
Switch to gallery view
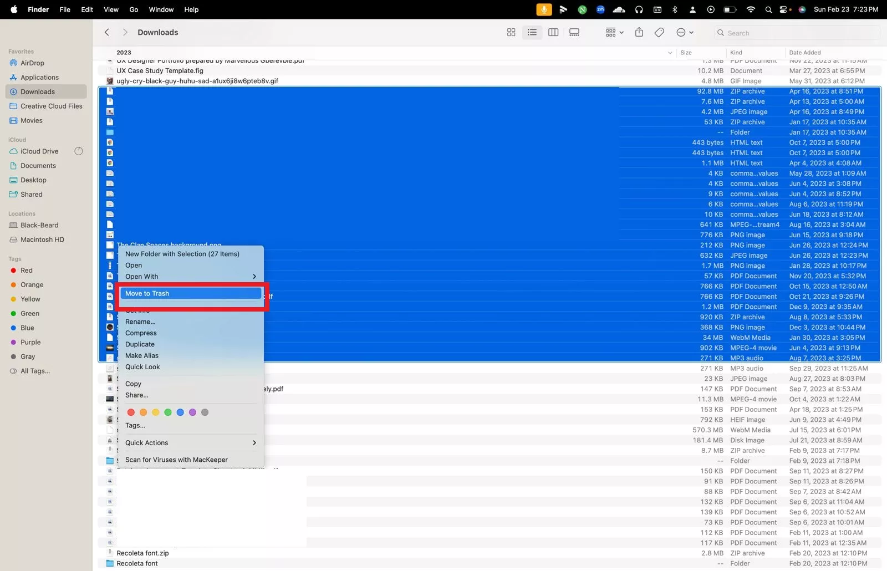pos(574,33)
